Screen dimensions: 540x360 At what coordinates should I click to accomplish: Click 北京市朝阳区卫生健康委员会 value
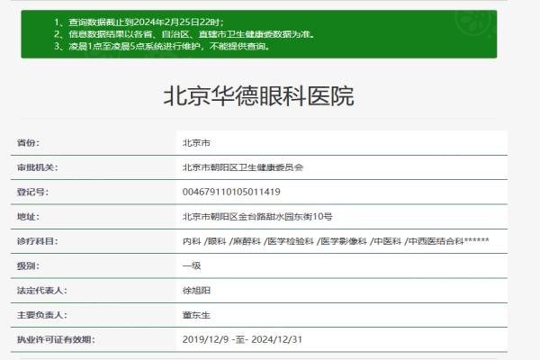[x=243, y=167]
